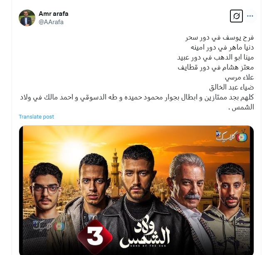Click the Translate post link
This screenshot has width=262, height=255.
36,116
